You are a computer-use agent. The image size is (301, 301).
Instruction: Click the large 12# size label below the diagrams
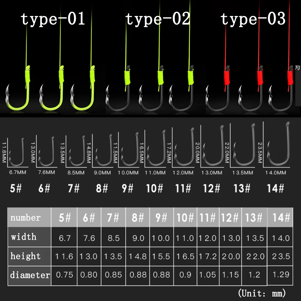[212, 188]
